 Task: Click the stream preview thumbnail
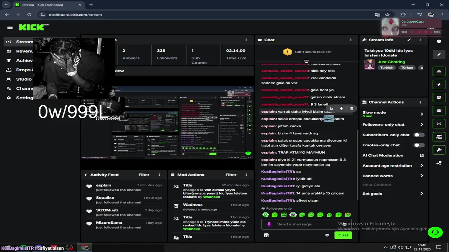167,122
